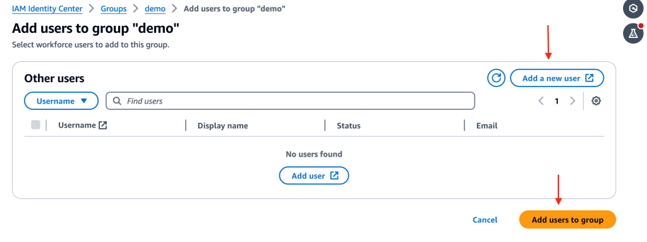Go to next page arrow
Image resolution: width=647 pixels, height=242 pixels.
pyautogui.click(x=572, y=100)
